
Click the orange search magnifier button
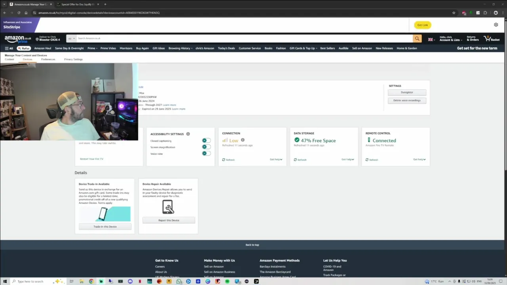pyautogui.click(x=417, y=38)
